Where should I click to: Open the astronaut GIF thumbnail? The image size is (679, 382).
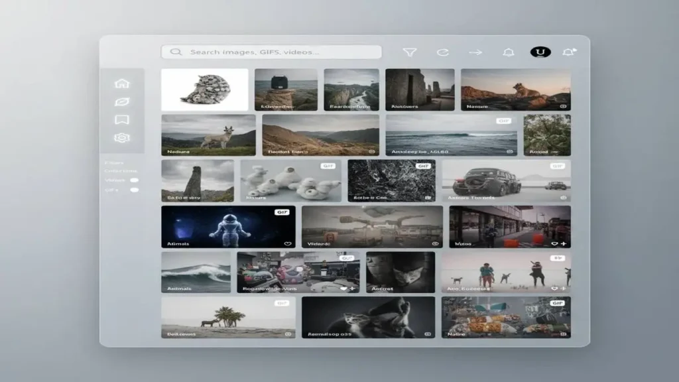coord(228,227)
